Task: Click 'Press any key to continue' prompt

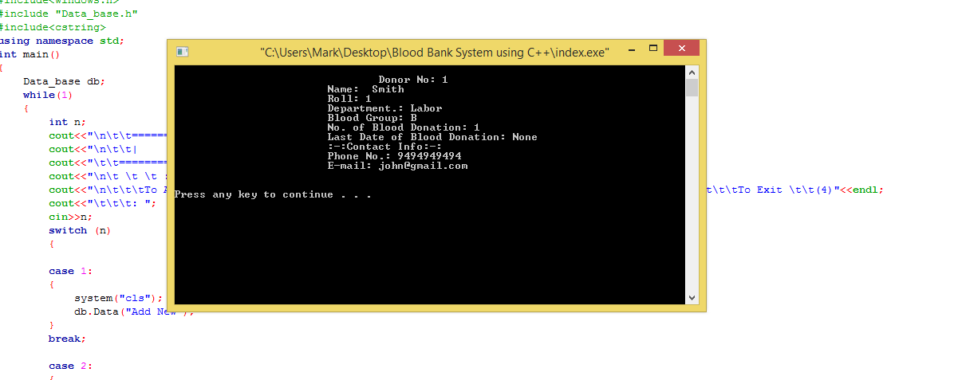Action: [x=273, y=194]
